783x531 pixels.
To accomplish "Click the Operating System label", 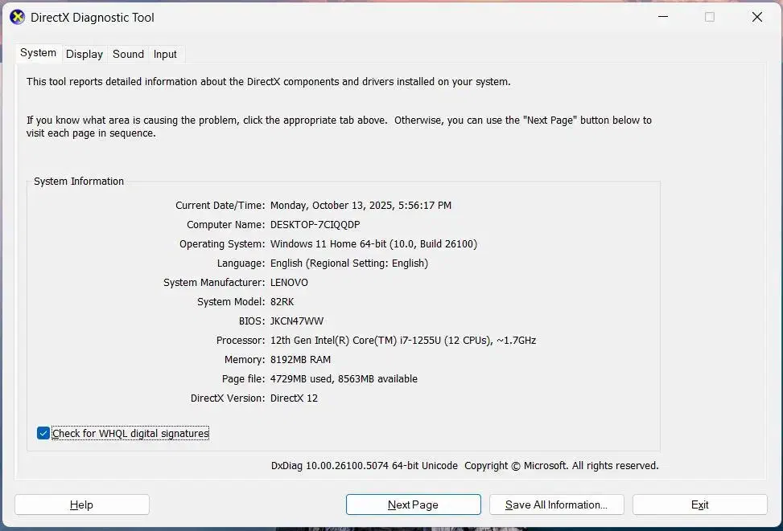I will 222,244.
